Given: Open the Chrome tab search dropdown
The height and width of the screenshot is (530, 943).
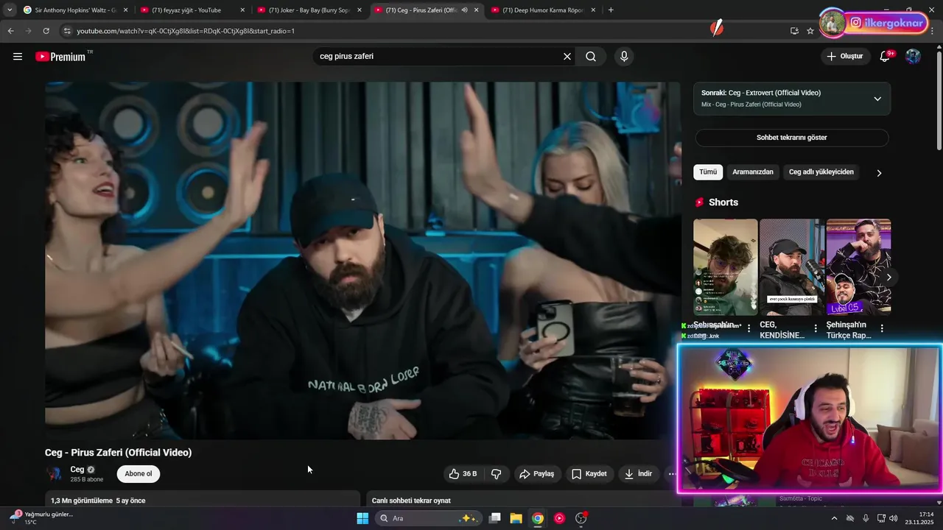Looking at the screenshot, I should point(10,10).
